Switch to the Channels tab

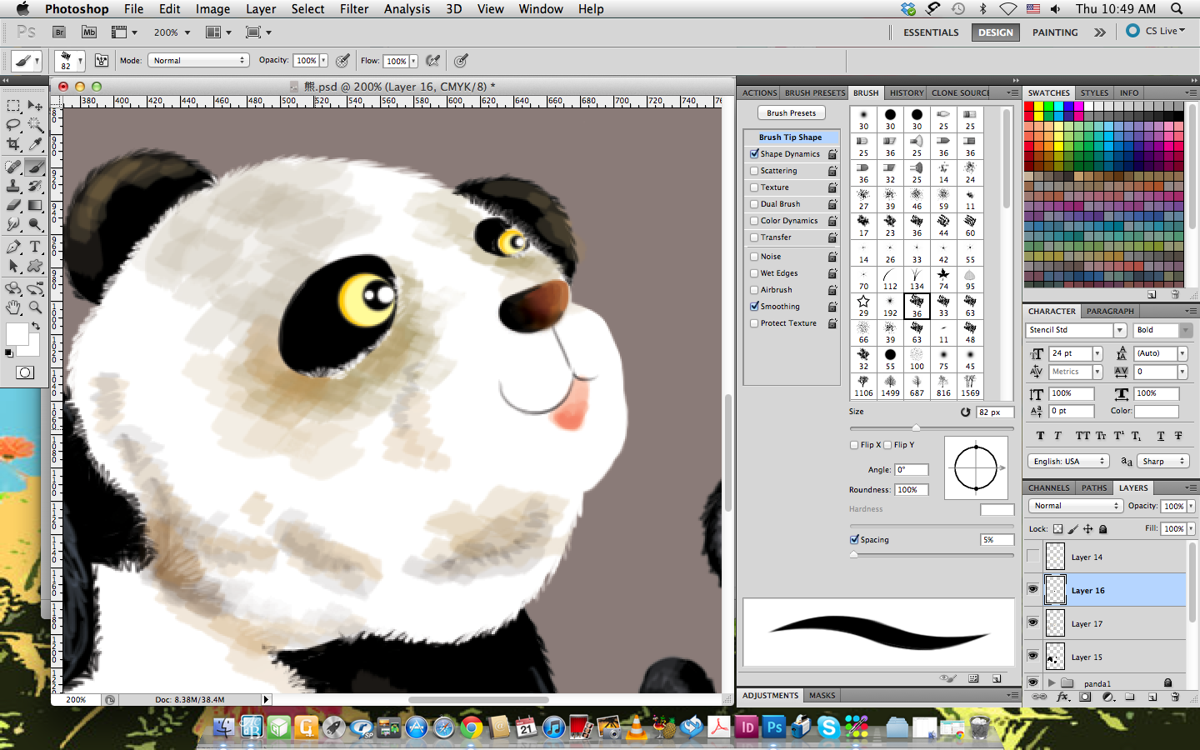(1048, 488)
